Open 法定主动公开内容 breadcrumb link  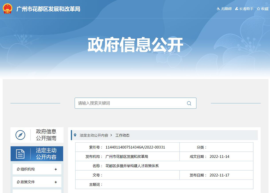click(x=94, y=135)
